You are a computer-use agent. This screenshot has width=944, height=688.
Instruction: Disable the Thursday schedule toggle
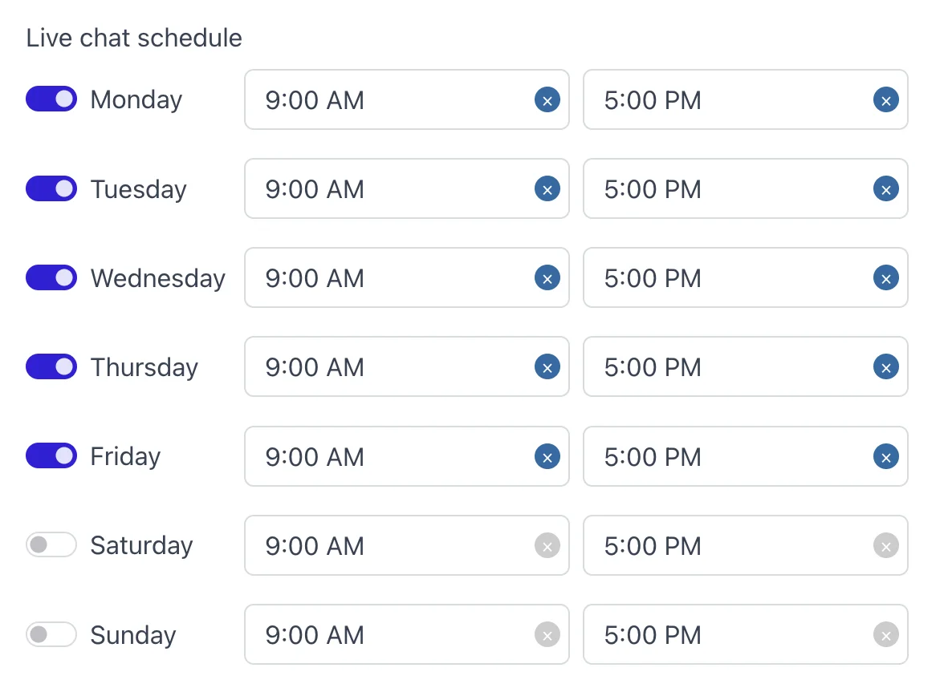pos(51,367)
